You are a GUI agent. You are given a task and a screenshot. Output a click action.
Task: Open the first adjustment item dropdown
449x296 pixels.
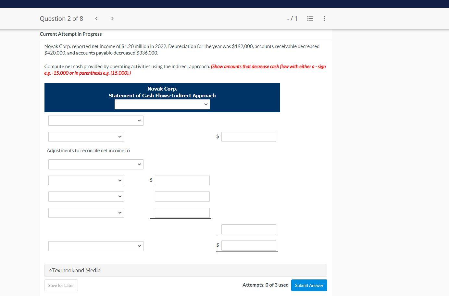(86, 180)
